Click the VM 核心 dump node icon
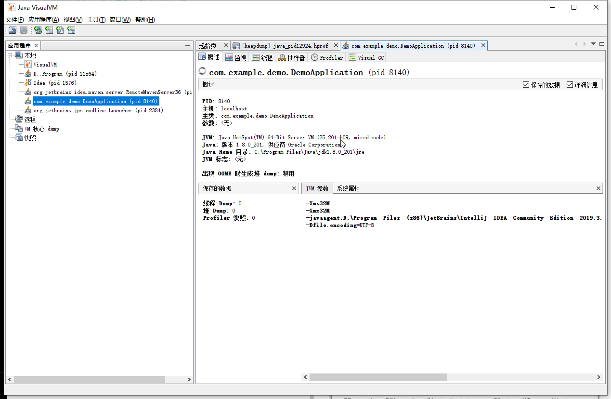Image resolution: width=611 pixels, height=399 pixels. pyautogui.click(x=19, y=128)
